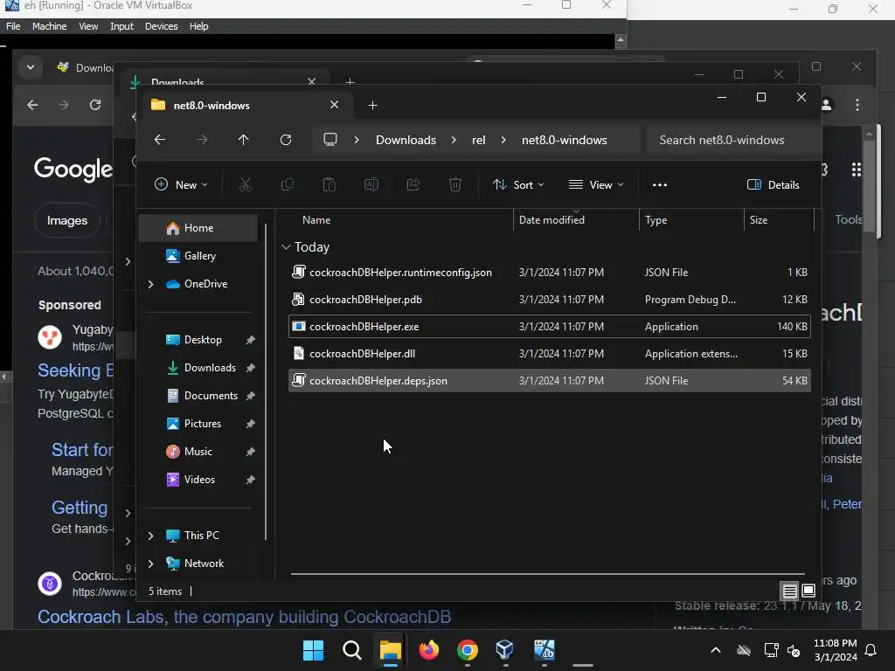The width and height of the screenshot is (895, 671).
Task: Add a new Explorer tab
Action: pos(372,105)
